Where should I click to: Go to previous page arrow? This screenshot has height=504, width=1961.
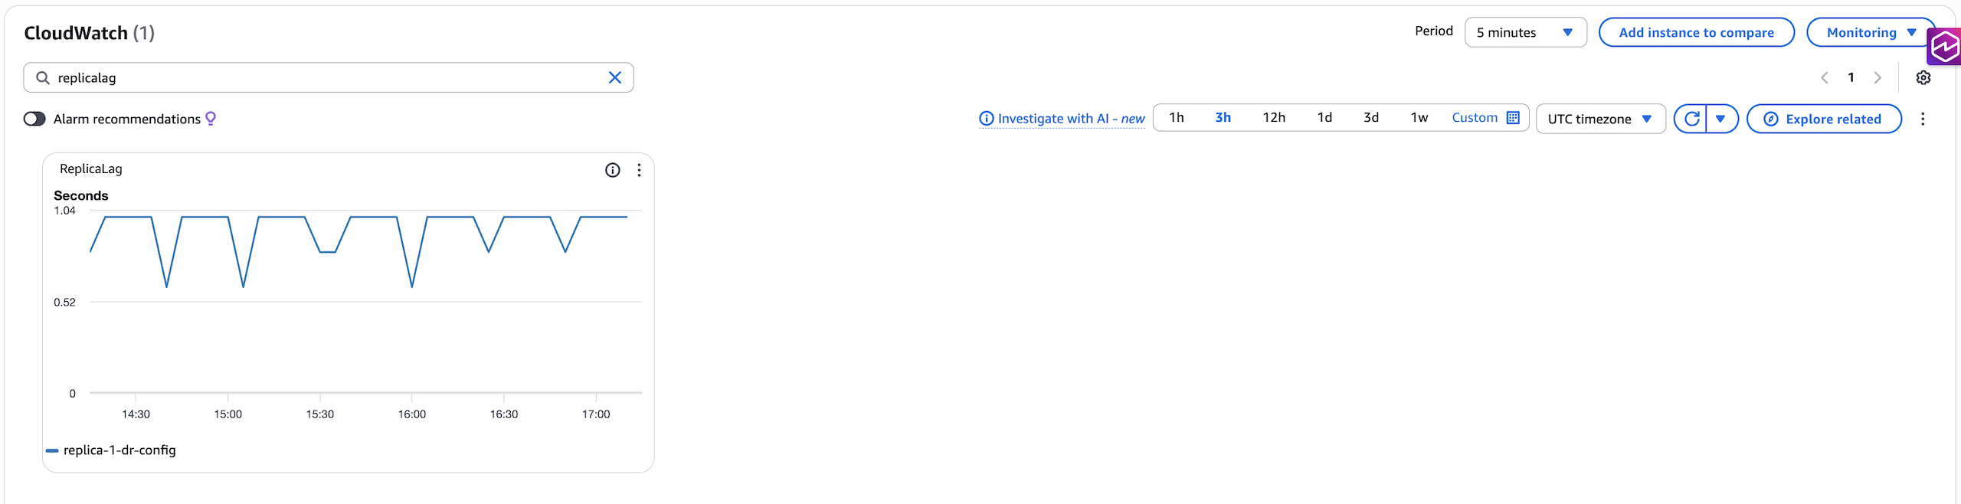[x=1825, y=77]
